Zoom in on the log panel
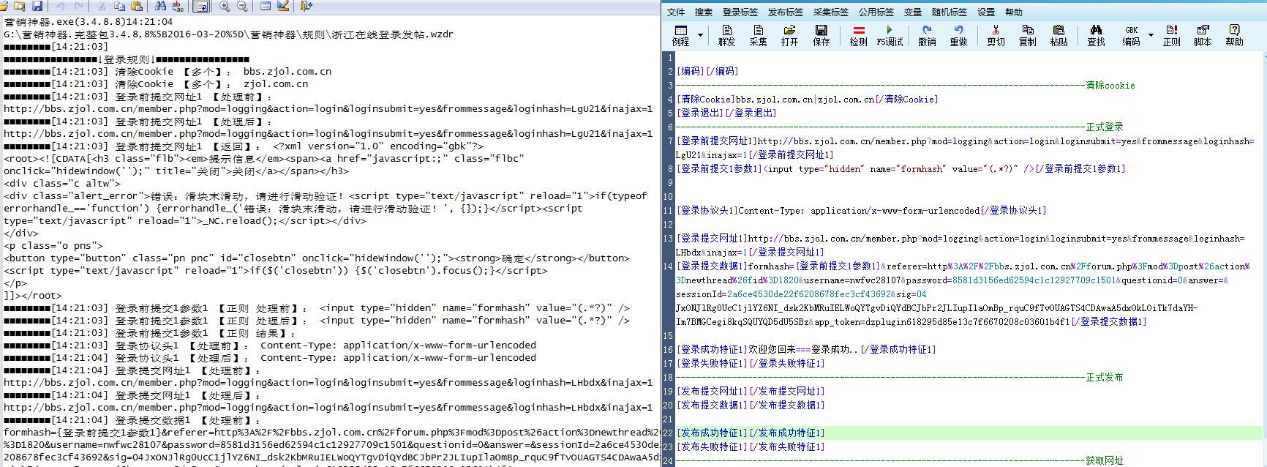 coord(225,7)
